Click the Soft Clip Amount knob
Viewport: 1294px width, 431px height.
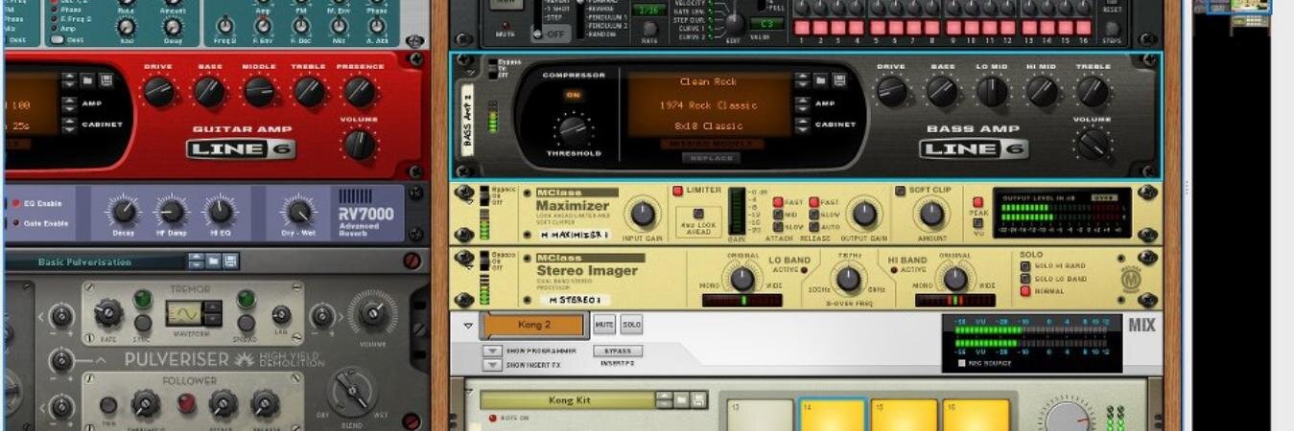click(931, 213)
